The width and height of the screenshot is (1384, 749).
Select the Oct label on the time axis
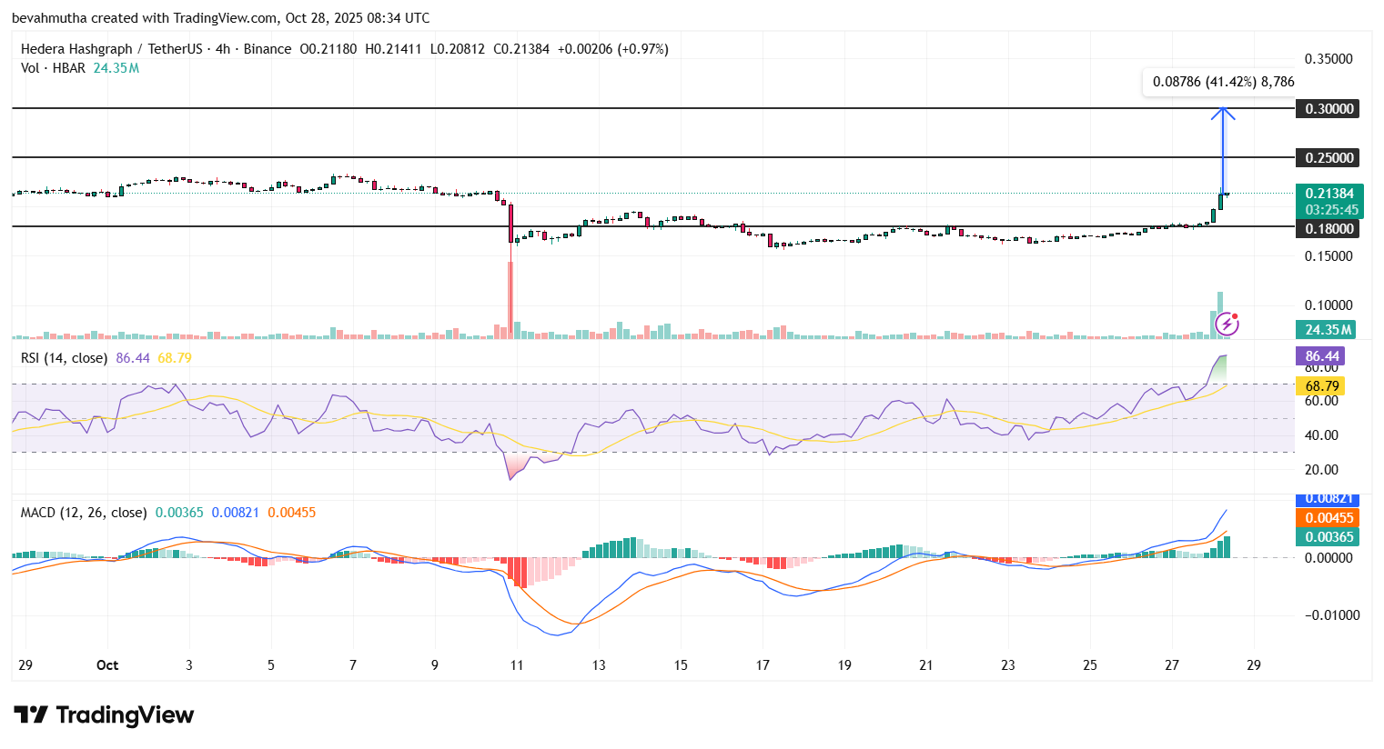(x=107, y=664)
